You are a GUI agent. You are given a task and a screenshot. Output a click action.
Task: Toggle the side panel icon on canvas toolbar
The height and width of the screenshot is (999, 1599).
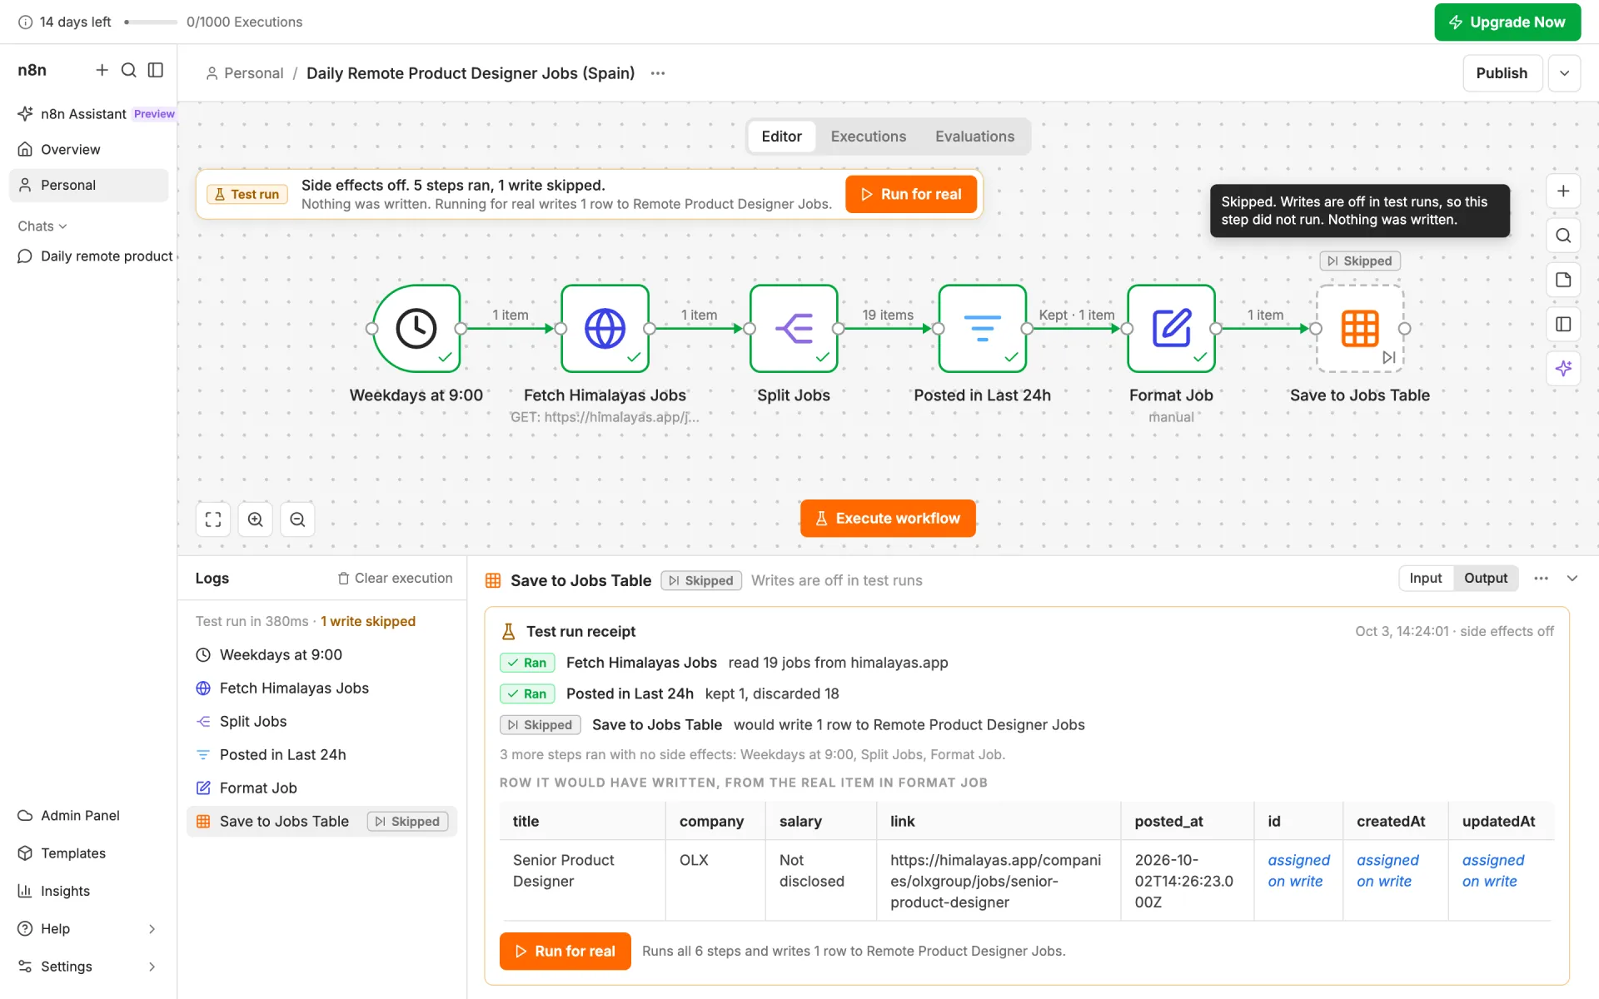[x=1563, y=324]
